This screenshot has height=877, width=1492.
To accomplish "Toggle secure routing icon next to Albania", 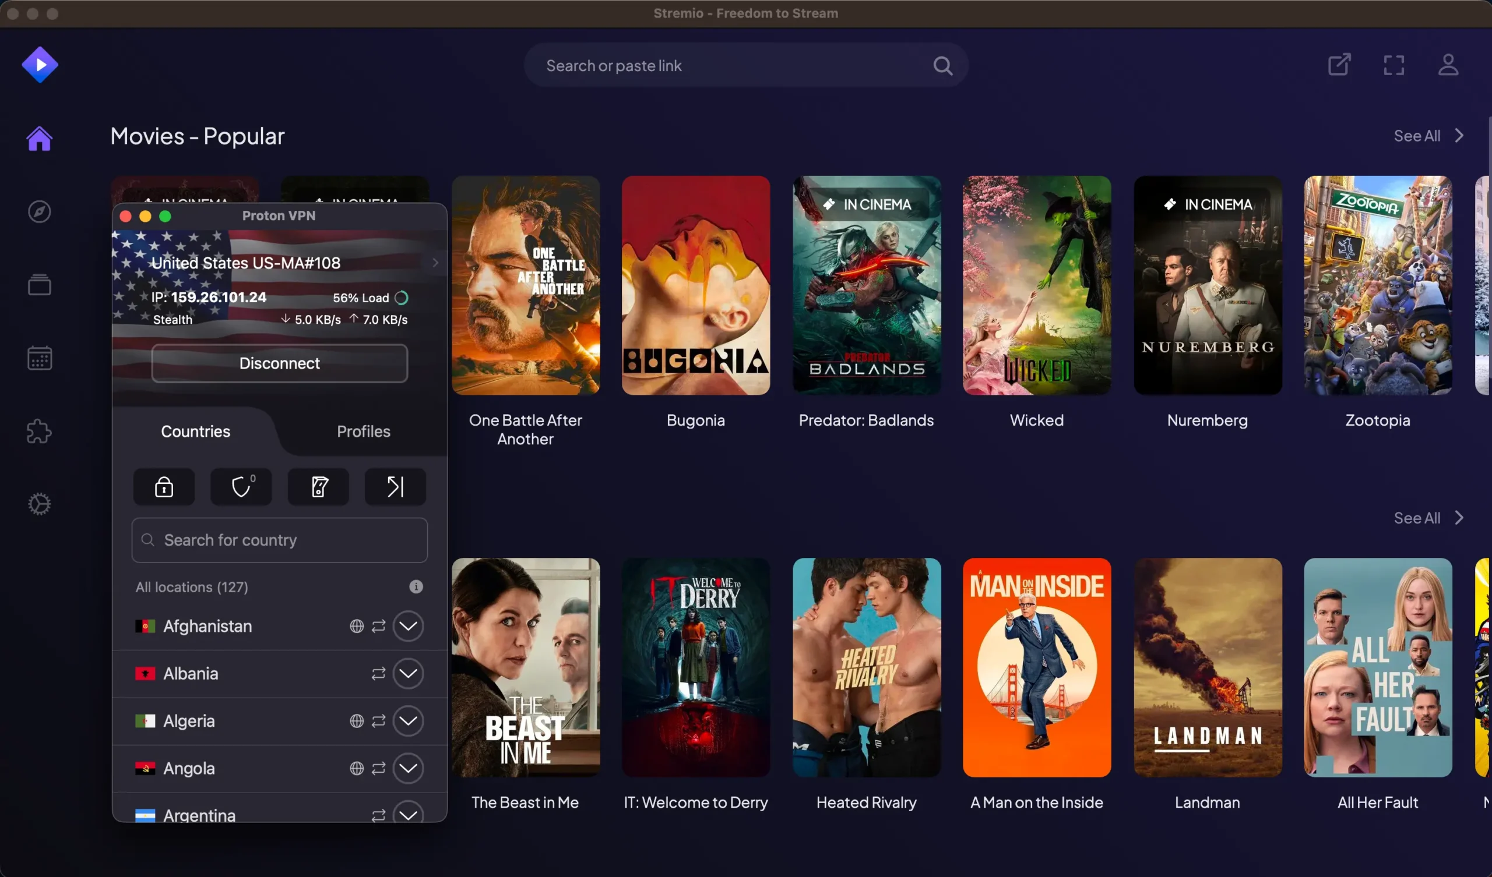I will 378,673.
